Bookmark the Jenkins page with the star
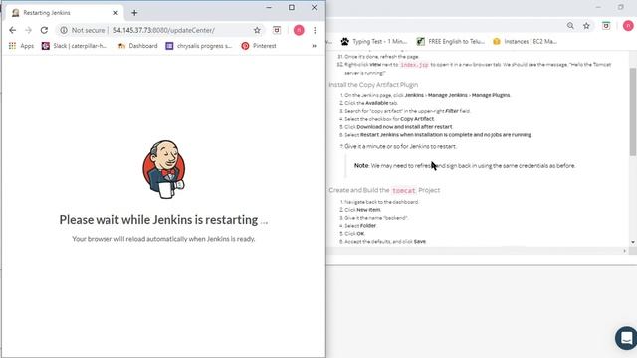Image resolution: width=637 pixels, height=358 pixels. click(x=257, y=30)
